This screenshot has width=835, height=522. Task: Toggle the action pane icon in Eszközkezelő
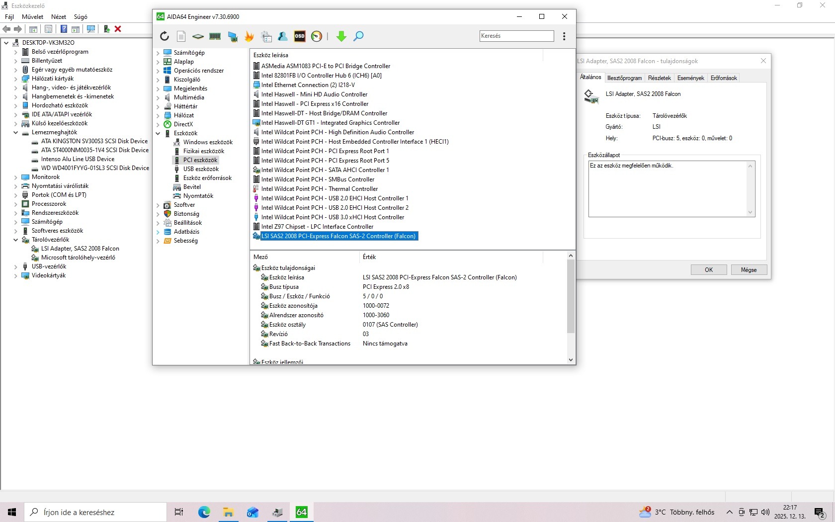[x=76, y=29]
